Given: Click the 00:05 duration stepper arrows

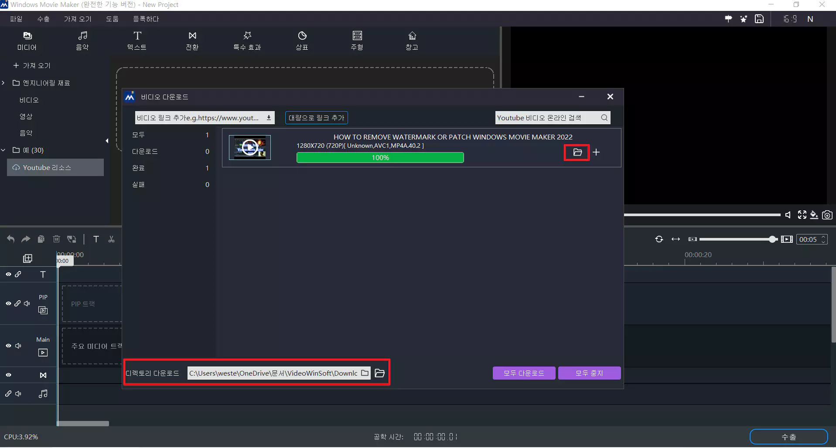Looking at the screenshot, I should point(823,239).
